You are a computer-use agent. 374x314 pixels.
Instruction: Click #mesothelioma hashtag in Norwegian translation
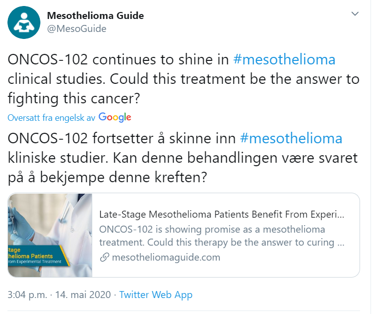(291, 138)
